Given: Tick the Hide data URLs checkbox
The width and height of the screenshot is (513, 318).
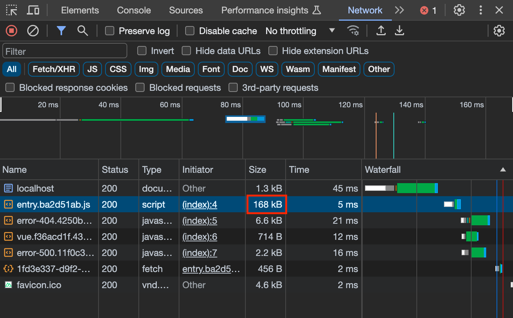Looking at the screenshot, I should [187, 51].
